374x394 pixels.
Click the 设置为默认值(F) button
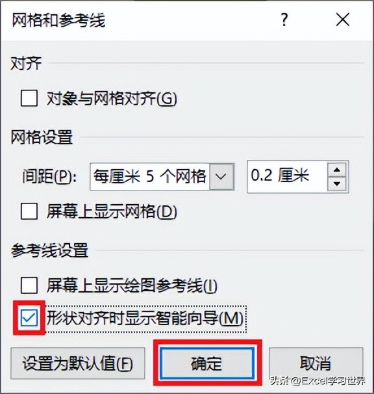coord(78,363)
